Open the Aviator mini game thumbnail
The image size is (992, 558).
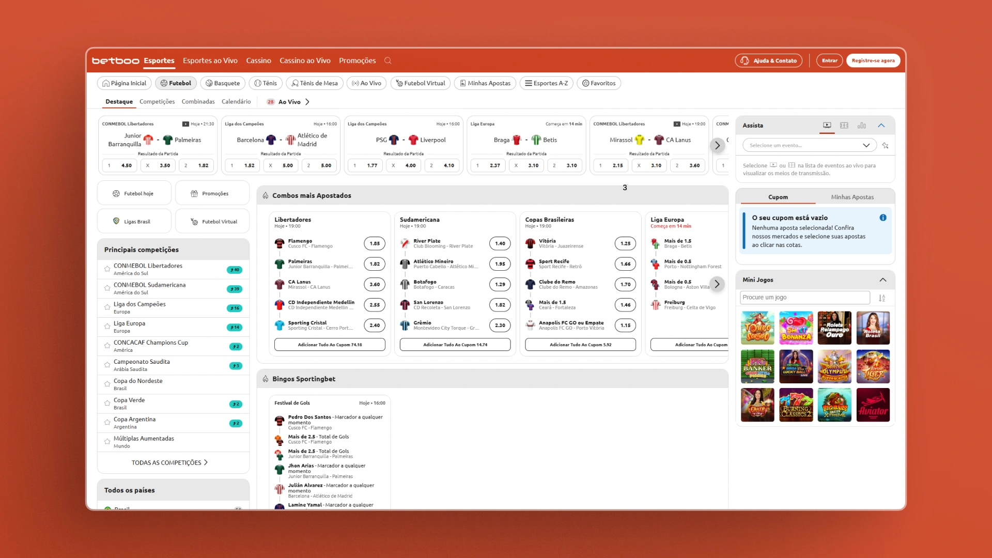click(873, 405)
